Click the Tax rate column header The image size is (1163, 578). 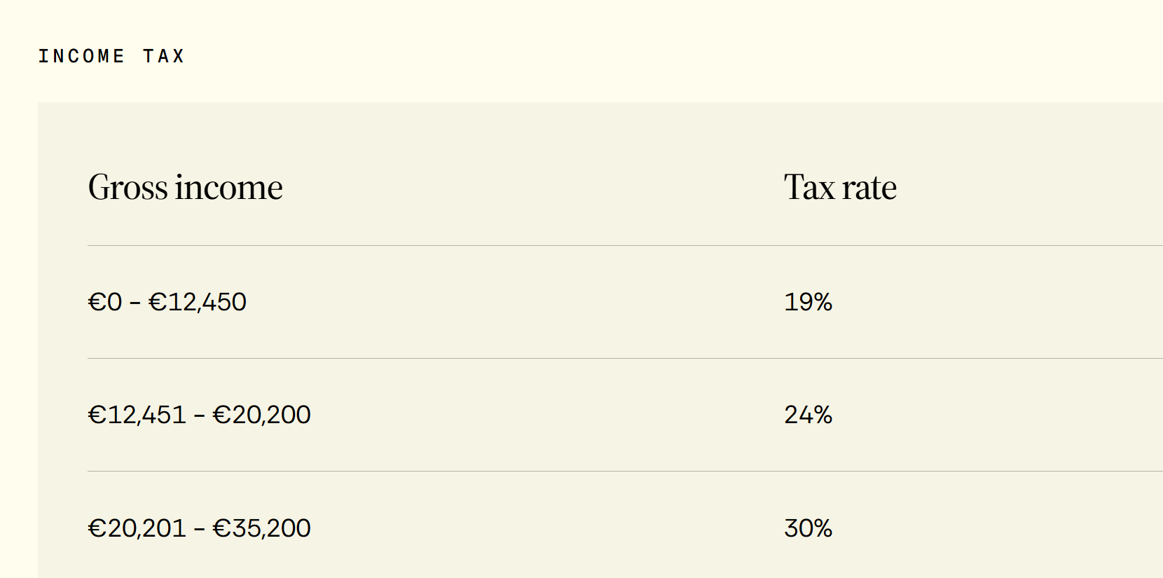click(x=840, y=188)
